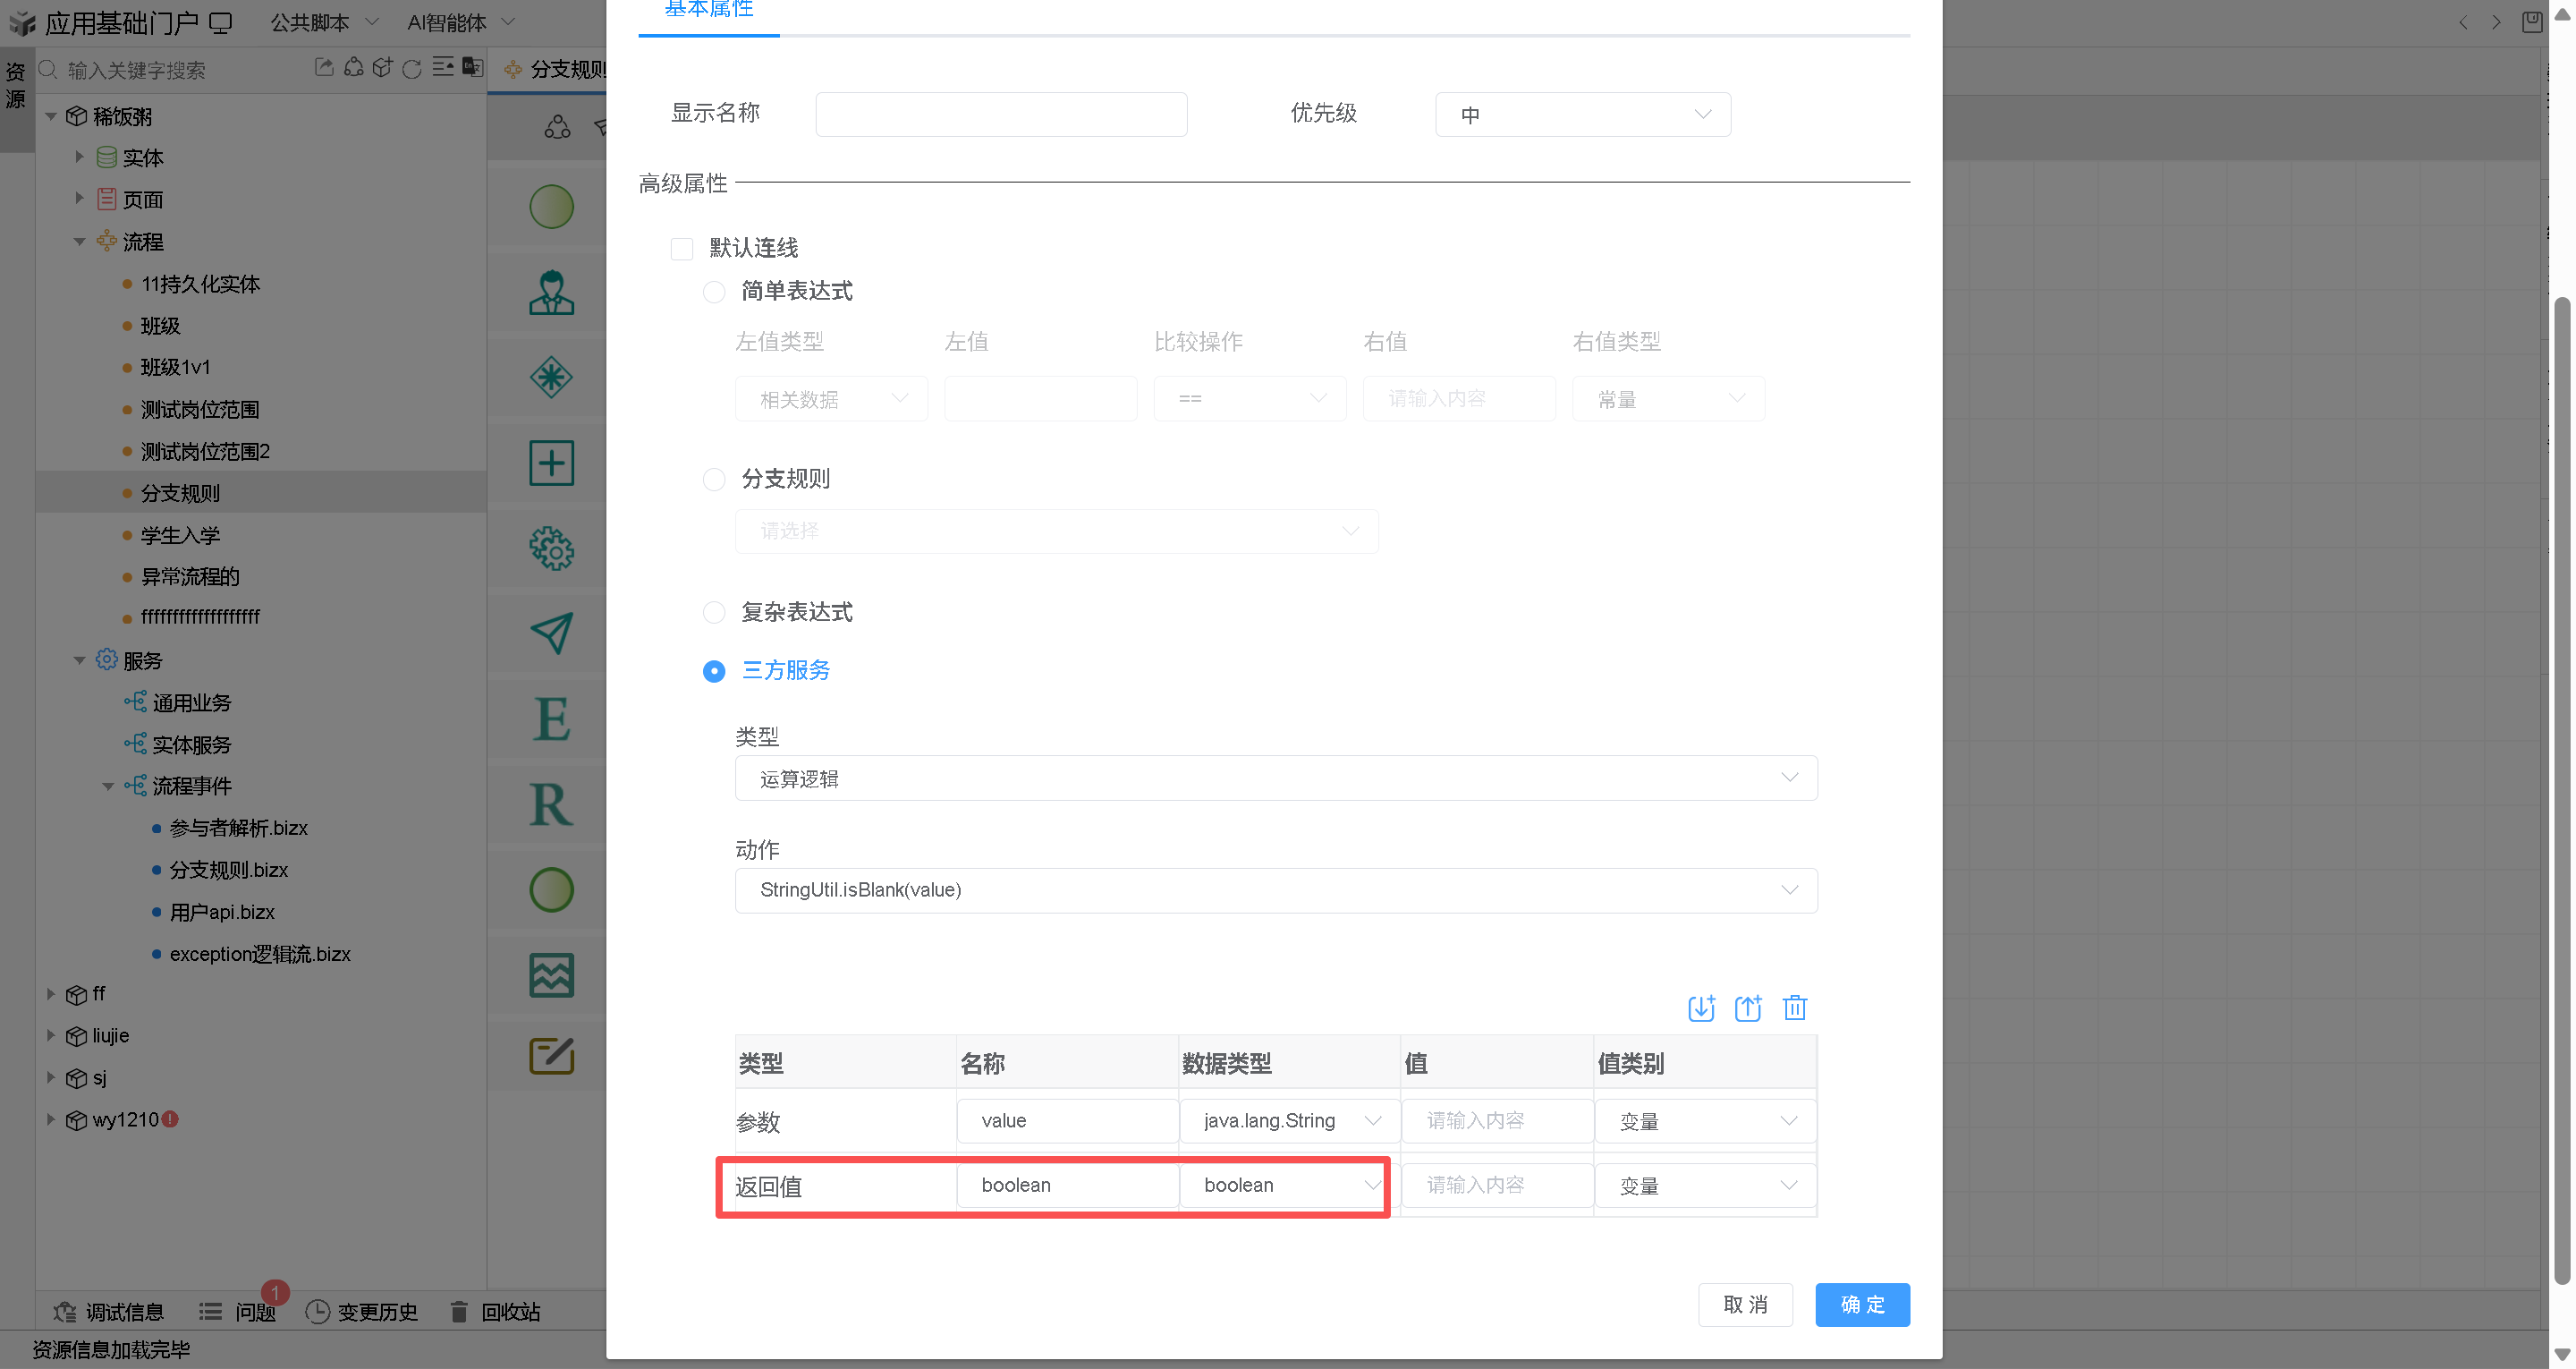
Task: Click the trash delete icon above the table
Action: coord(1794,1008)
